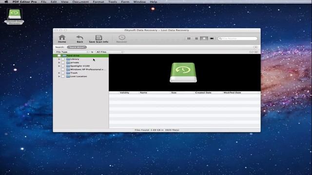The width and height of the screenshot is (312, 175).
Task: Expand the private folder tree
Action: coord(59,63)
